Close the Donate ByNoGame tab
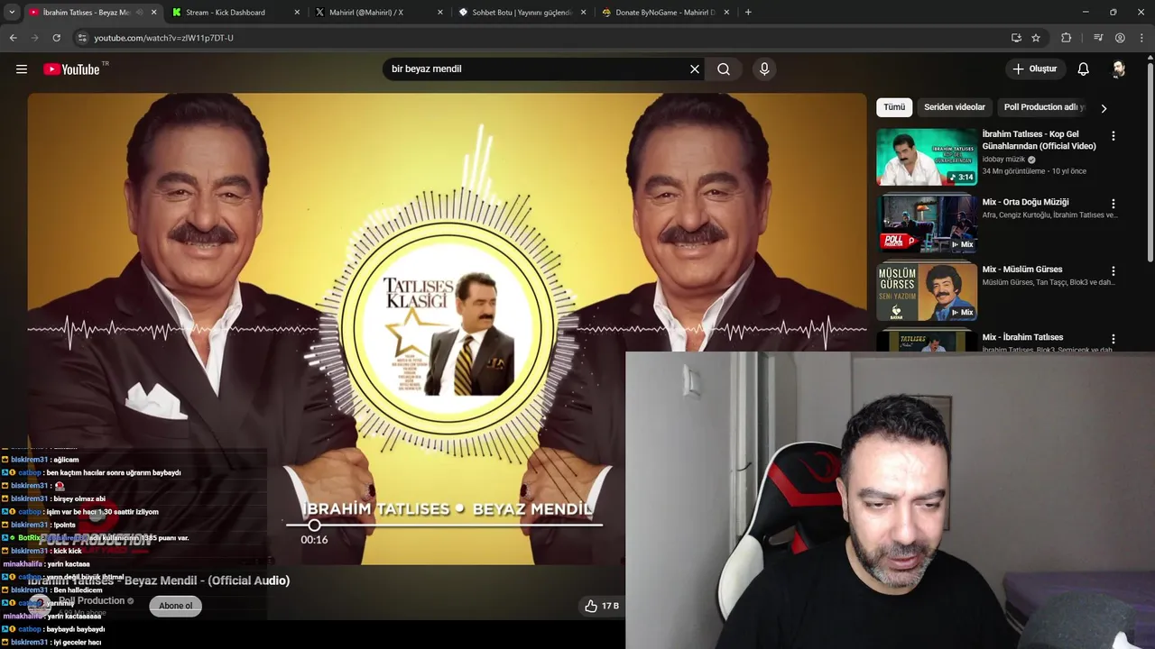The height and width of the screenshot is (649, 1155). click(x=726, y=13)
